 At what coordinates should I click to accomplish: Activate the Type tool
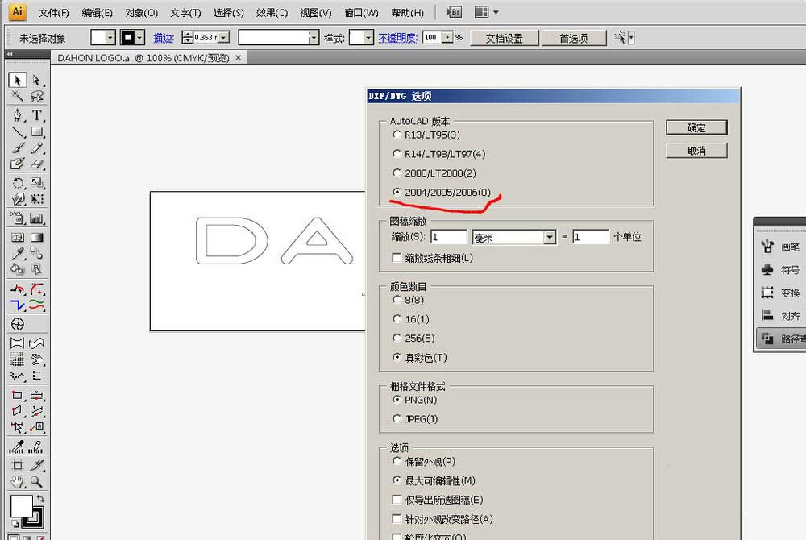click(36, 115)
